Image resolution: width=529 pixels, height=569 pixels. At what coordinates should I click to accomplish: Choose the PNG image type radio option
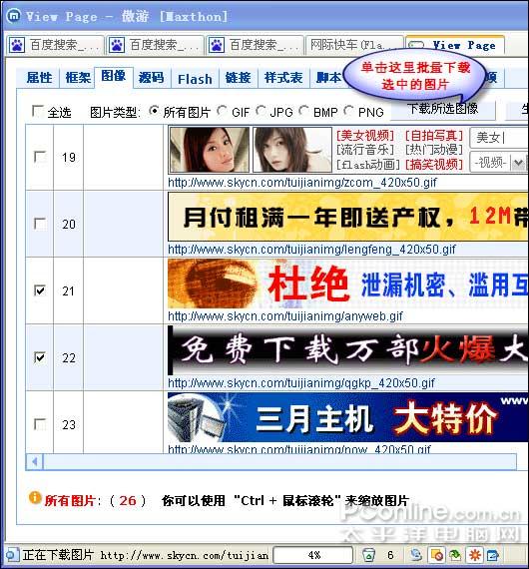click(348, 111)
